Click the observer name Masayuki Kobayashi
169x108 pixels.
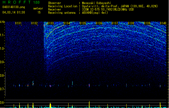click(96, 3)
